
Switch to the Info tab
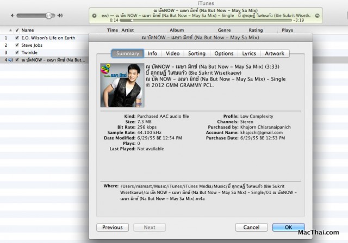coord(152,53)
